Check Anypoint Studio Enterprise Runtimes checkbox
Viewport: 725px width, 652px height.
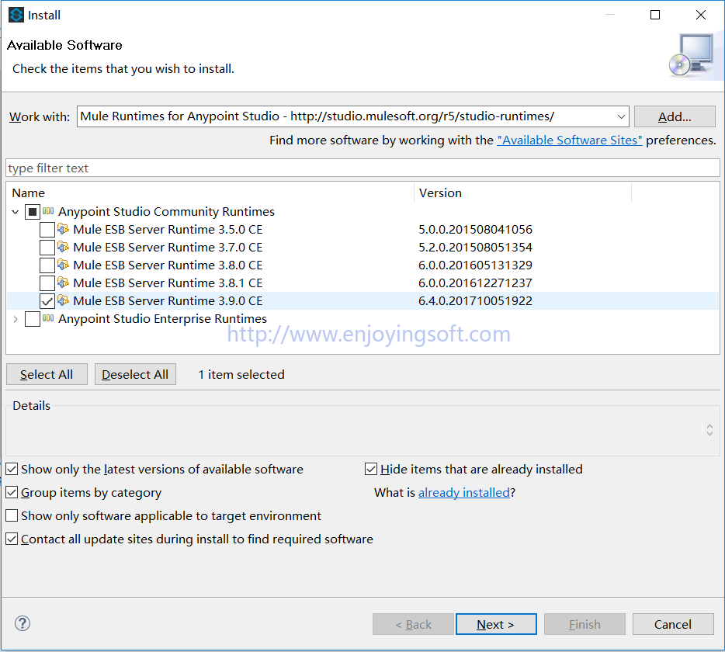(x=33, y=319)
